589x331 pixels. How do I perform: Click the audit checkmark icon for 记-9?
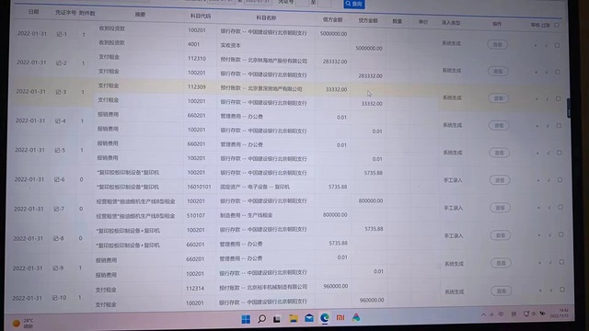point(550,262)
